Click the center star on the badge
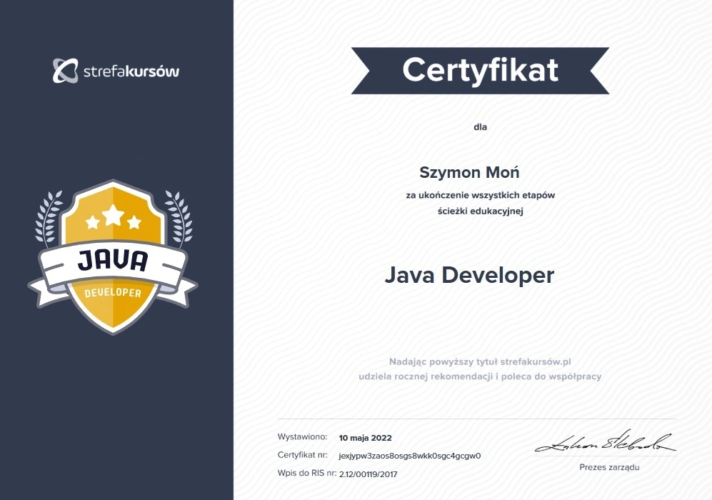Screen dimensions: 712x500 coord(113,214)
